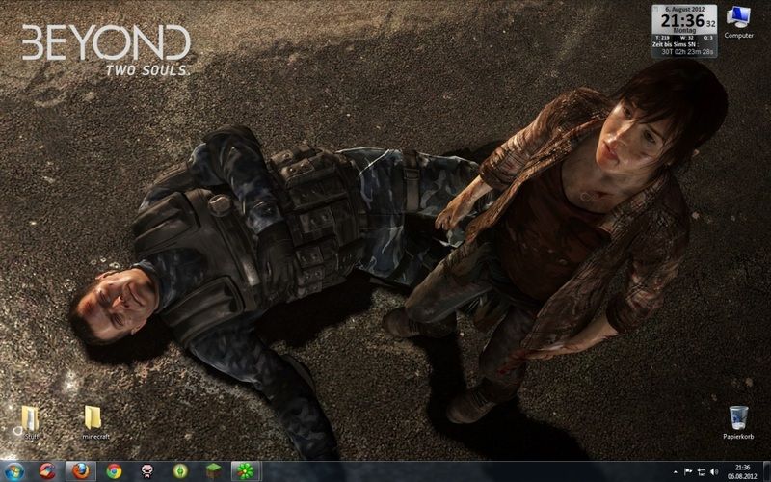Click the Show desktop strip at taskbar end
Viewport: 771px width, 482px height.
coord(766,471)
